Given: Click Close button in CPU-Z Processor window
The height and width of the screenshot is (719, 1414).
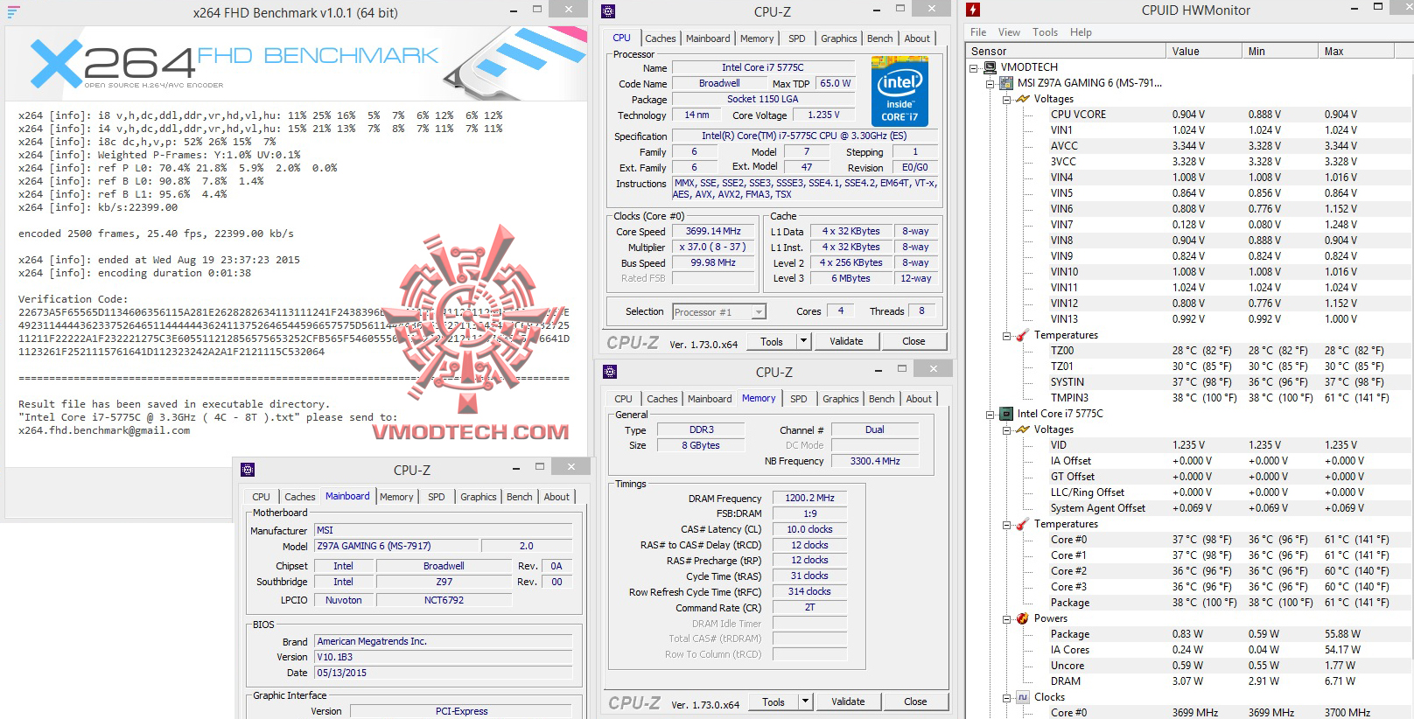Looking at the screenshot, I should tap(913, 341).
